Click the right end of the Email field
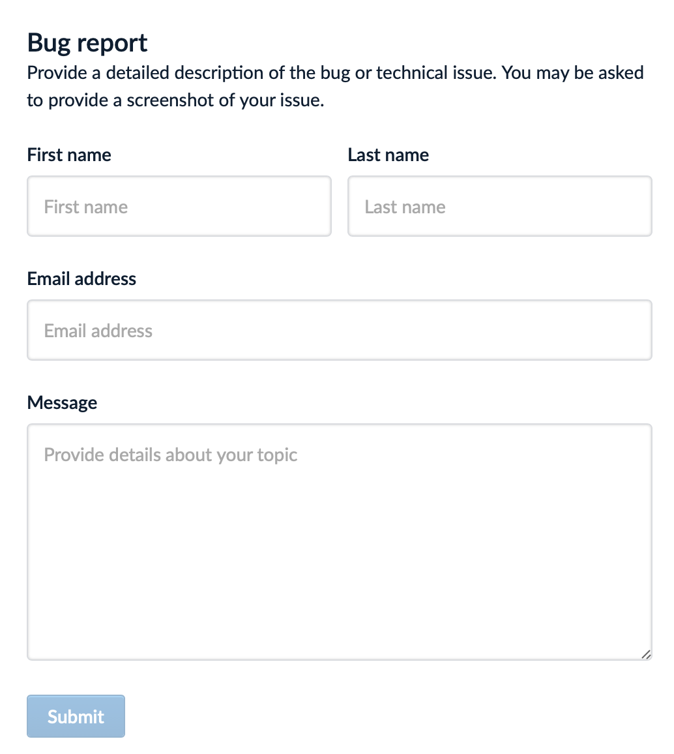Image resolution: width=674 pixels, height=754 pixels. [626, 330]
